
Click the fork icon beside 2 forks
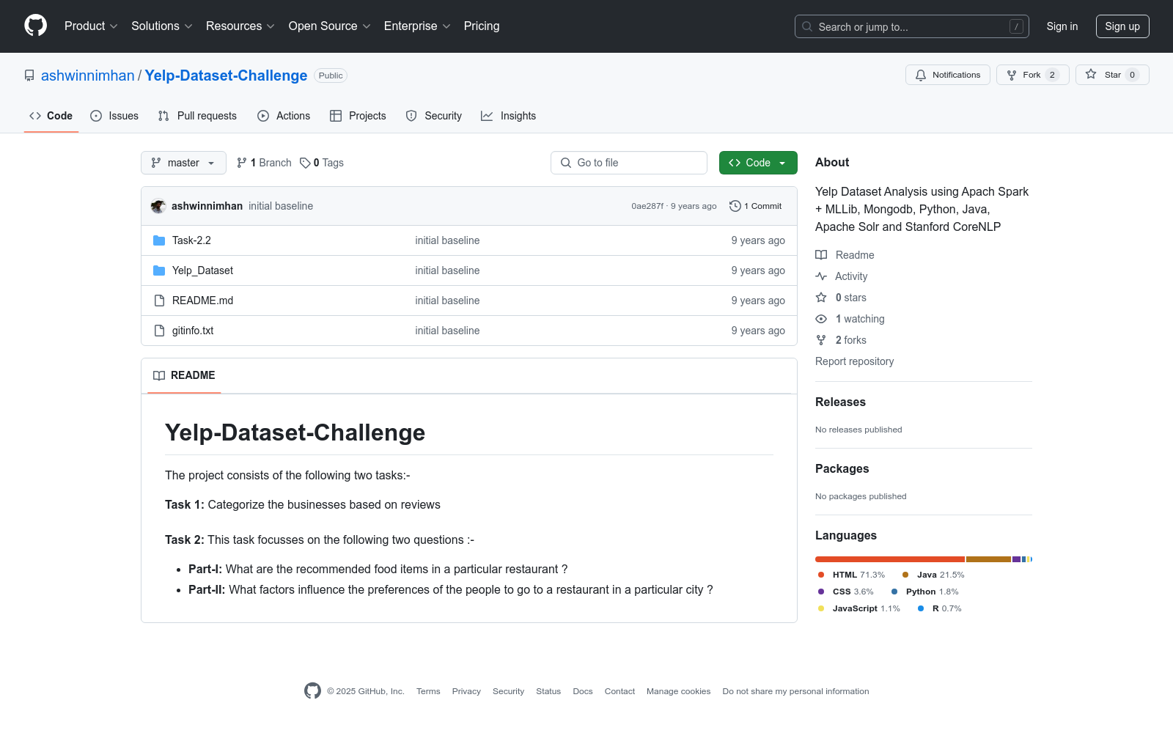tap(821, 340)
